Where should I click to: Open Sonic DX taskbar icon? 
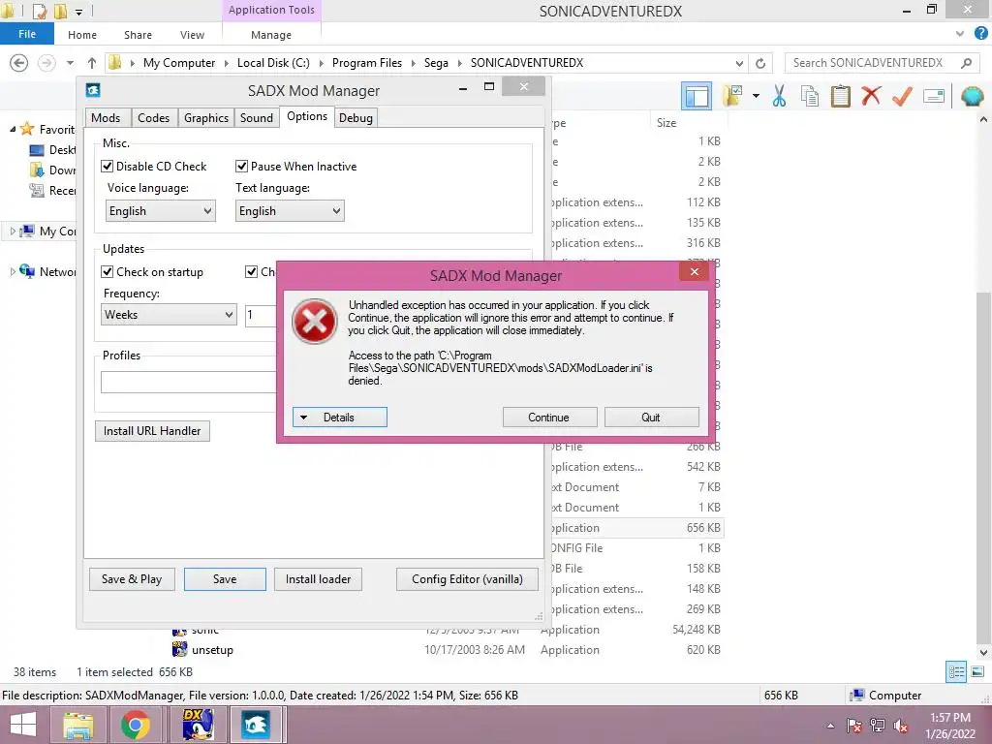pyautogui.click(x=198, y=725)
